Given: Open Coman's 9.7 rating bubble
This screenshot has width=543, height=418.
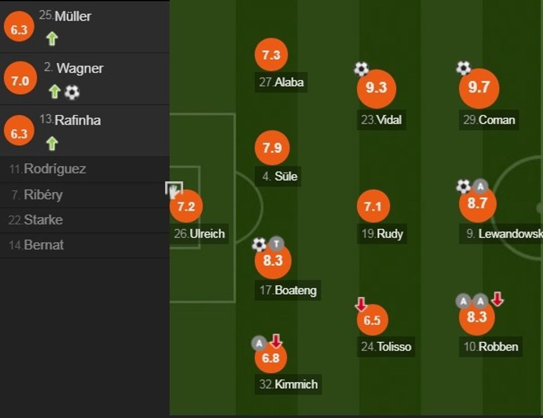Looking at the screenshot, I should pyautogui.click(x=479, y=88).
